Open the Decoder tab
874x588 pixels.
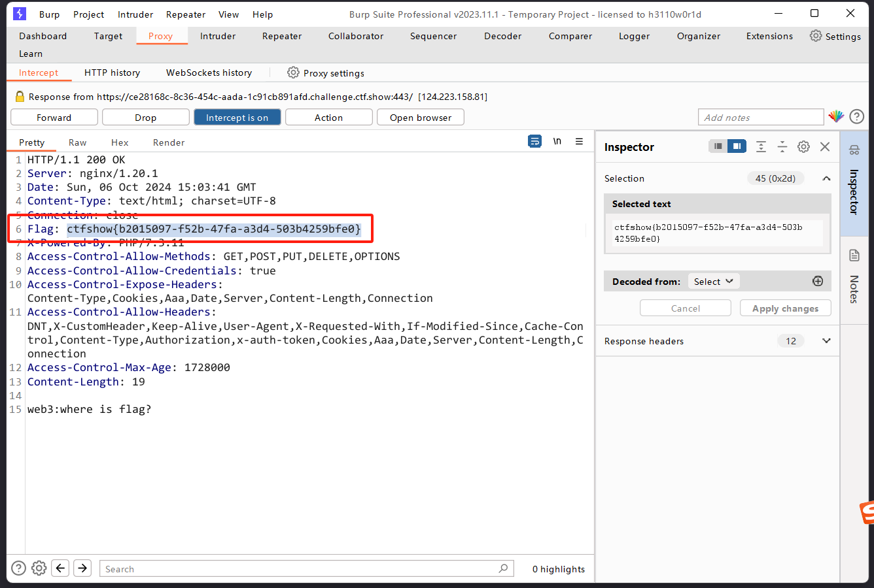tap(503, 36)
